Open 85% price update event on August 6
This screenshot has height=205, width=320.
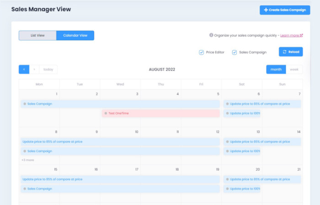pyautogui.click(x=262, y=104)
